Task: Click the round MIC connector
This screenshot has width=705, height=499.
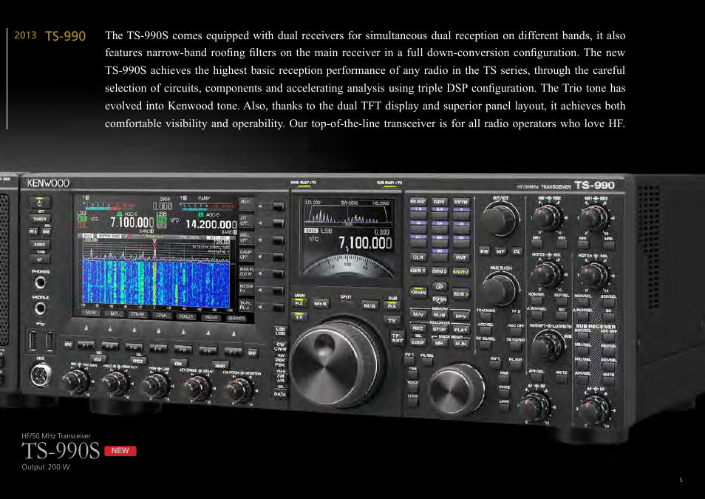Action: coord(41,375)
